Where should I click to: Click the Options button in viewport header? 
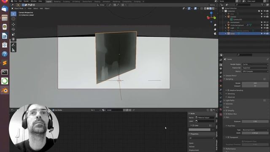click(x=213, y=5)
